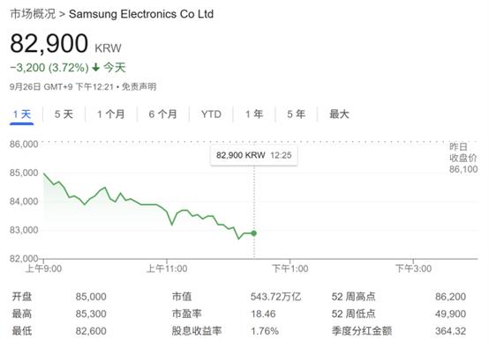
Task: Select the 6 个月 tab
Action: tap(162, 114)
